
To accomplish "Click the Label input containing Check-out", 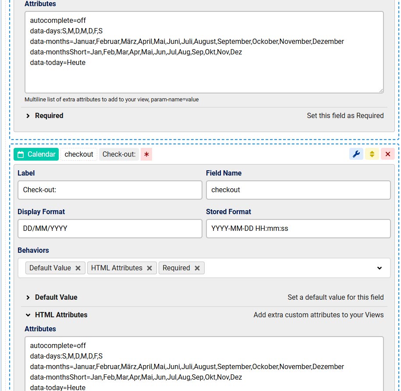I will tap(110, 190).
